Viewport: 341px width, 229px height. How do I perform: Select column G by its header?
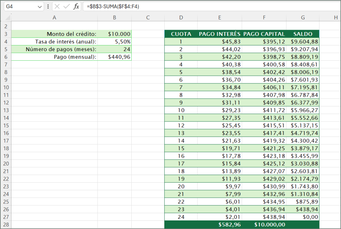coord(303,17)
